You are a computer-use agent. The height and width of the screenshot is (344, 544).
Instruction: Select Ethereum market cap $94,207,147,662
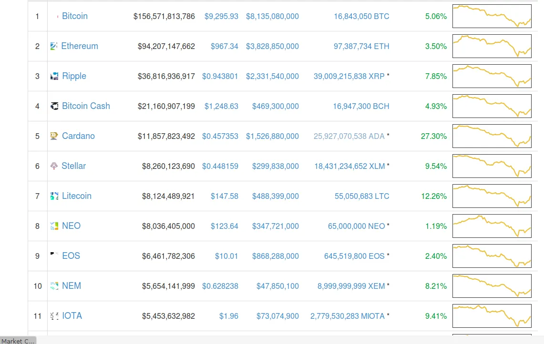click(166, 46)
